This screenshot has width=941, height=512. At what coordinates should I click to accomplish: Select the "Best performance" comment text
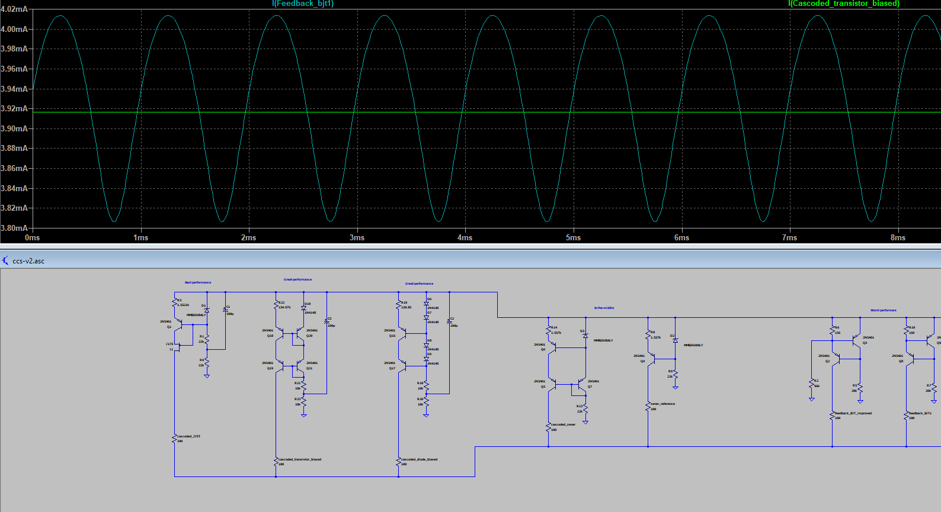click(x=198, y=282)
